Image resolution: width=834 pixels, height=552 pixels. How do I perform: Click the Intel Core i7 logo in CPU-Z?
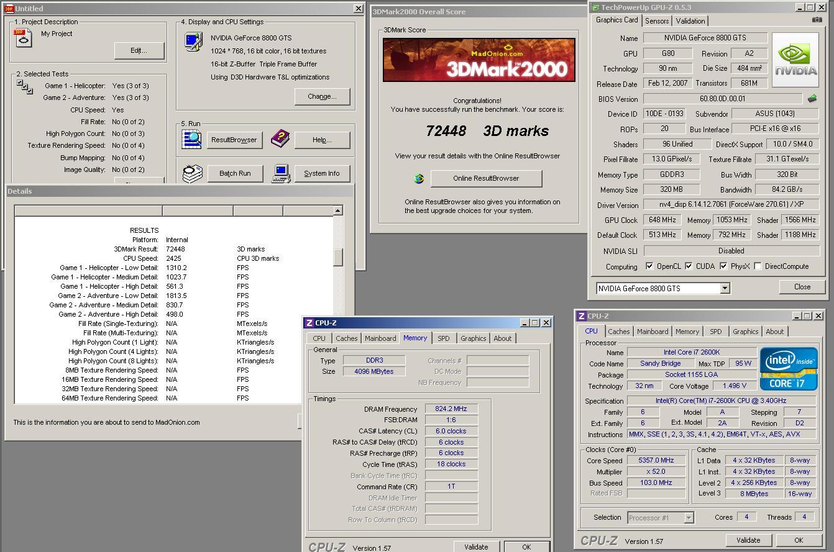click(789, 369)
